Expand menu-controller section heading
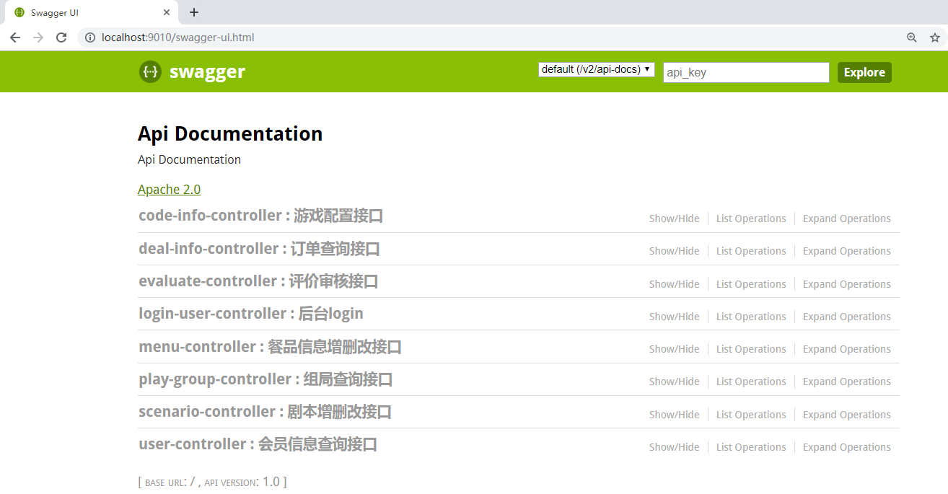 (x=270, y=346)
